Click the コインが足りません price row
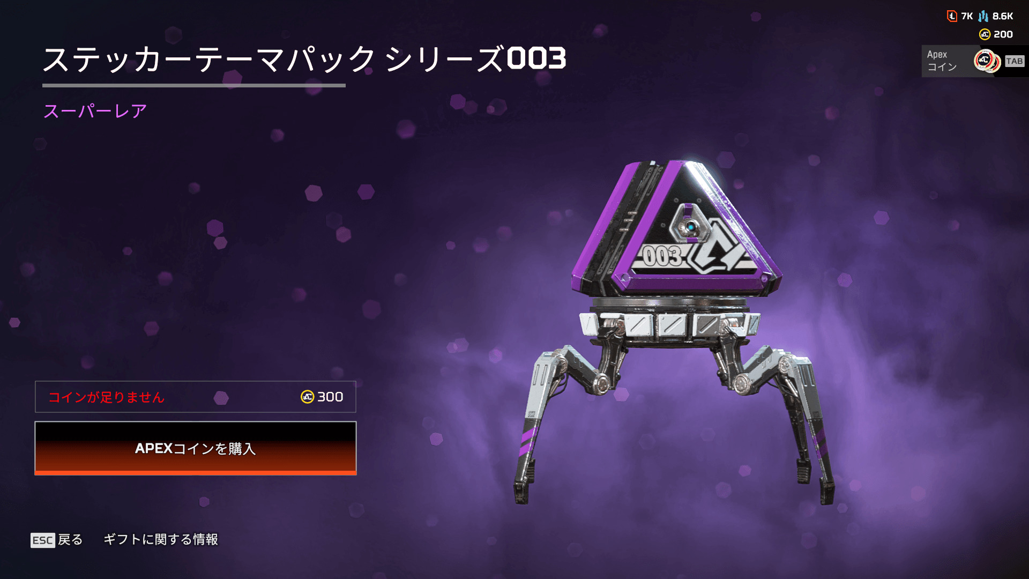 196,397
